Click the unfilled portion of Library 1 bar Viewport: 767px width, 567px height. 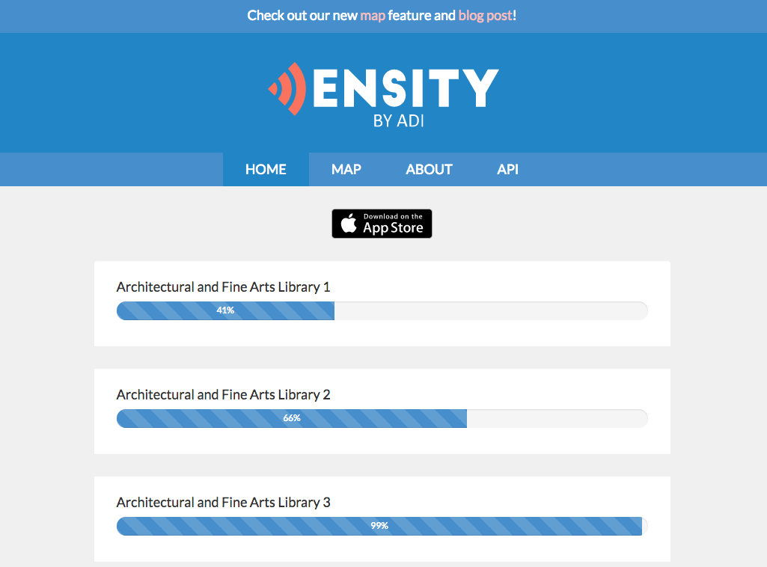coord(491,311)
